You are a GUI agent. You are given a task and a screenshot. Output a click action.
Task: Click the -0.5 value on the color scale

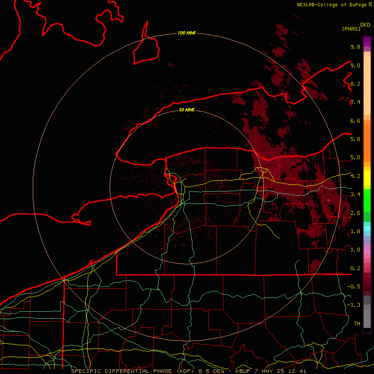click(x=354, y=287)
